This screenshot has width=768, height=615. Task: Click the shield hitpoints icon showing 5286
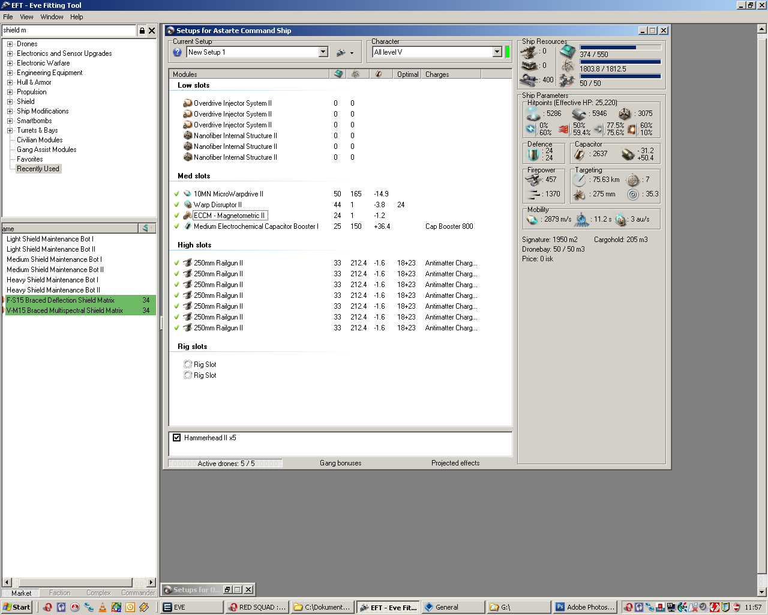pyautogui.click(x=533, y=113)
